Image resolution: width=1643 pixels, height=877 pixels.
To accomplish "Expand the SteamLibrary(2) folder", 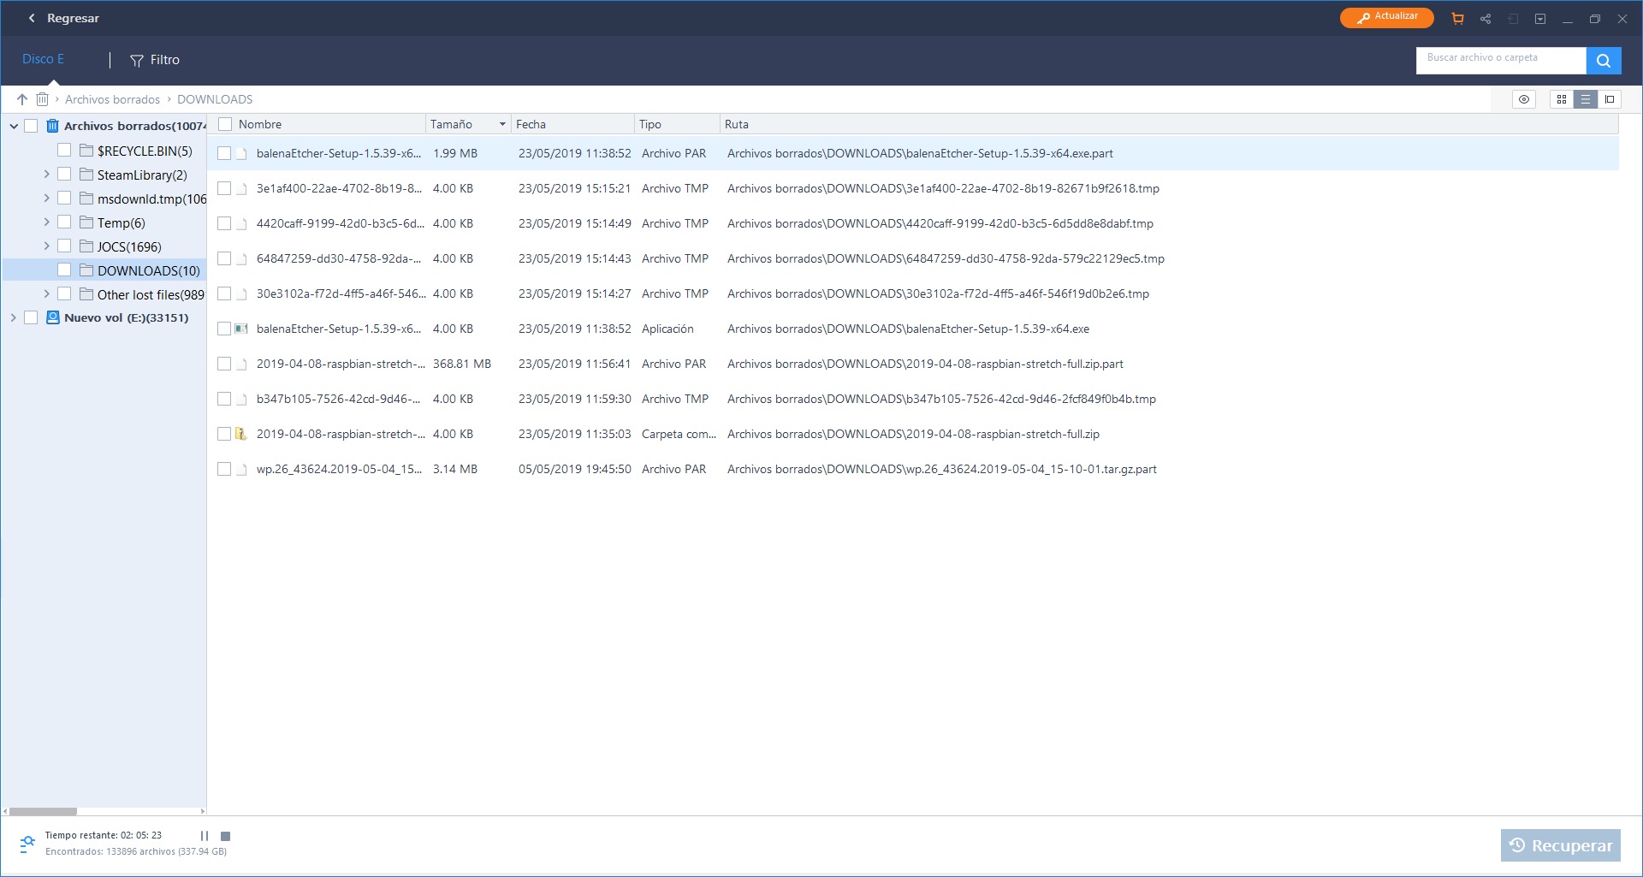I will [x=46, y=175].
